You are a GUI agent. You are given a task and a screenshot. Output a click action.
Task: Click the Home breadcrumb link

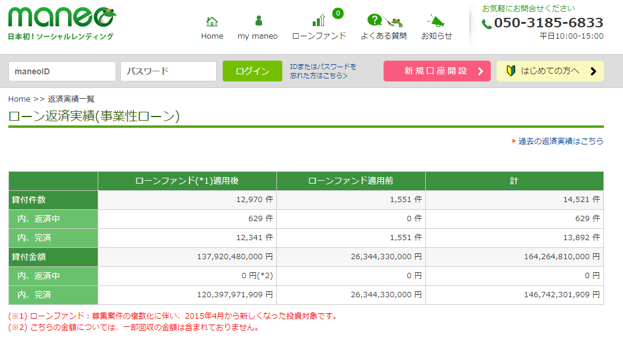click(x=19, y=99)
